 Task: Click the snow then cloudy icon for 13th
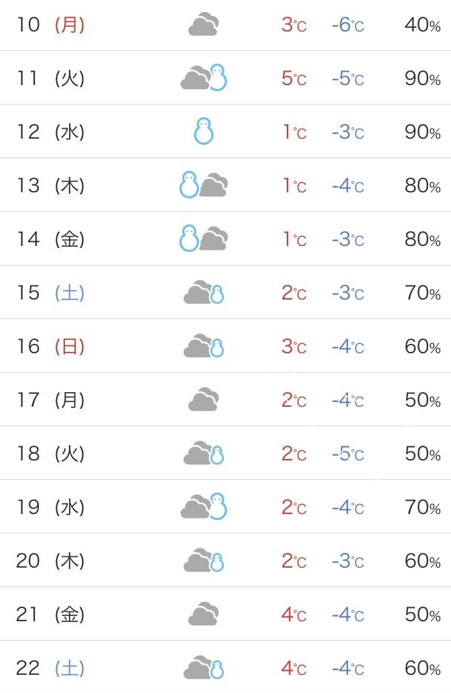(x=204, y=185)
